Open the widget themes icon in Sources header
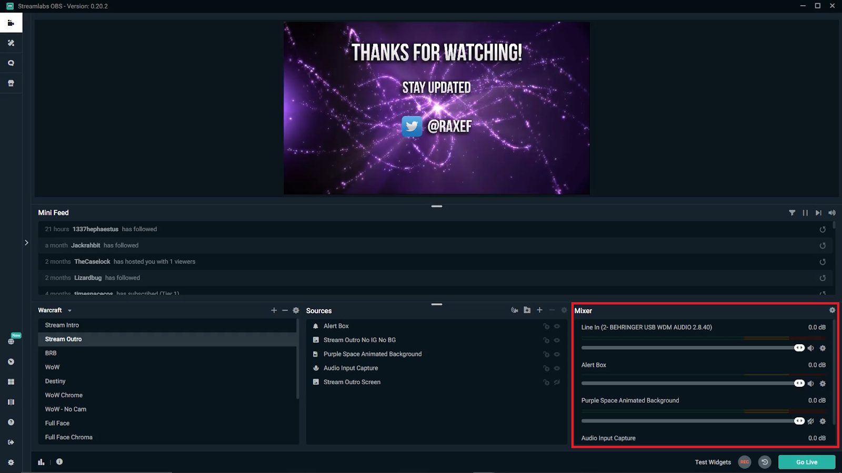The height and width of the screenshot is (473, 842). (515, 310)
